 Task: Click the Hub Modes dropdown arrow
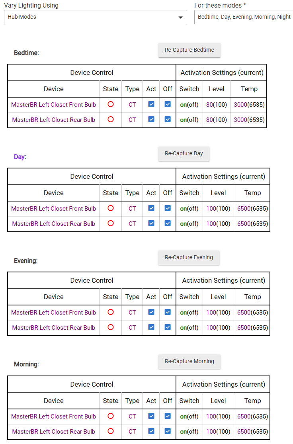tap(181, 17)
